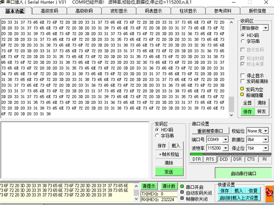Click 恢复 in 快速设置
Viewport: 274px width, 205px height.
(x=253, y=190)
